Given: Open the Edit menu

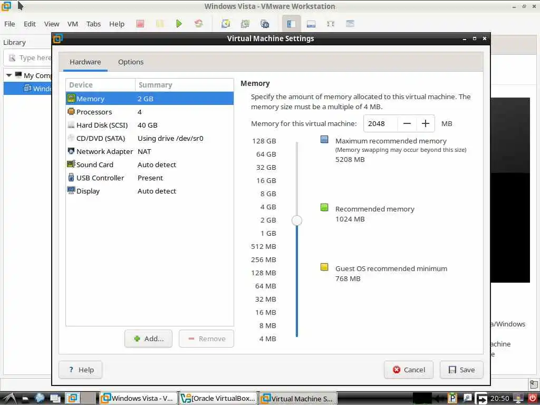Looking at the screenshot, I should coord(30,24).
